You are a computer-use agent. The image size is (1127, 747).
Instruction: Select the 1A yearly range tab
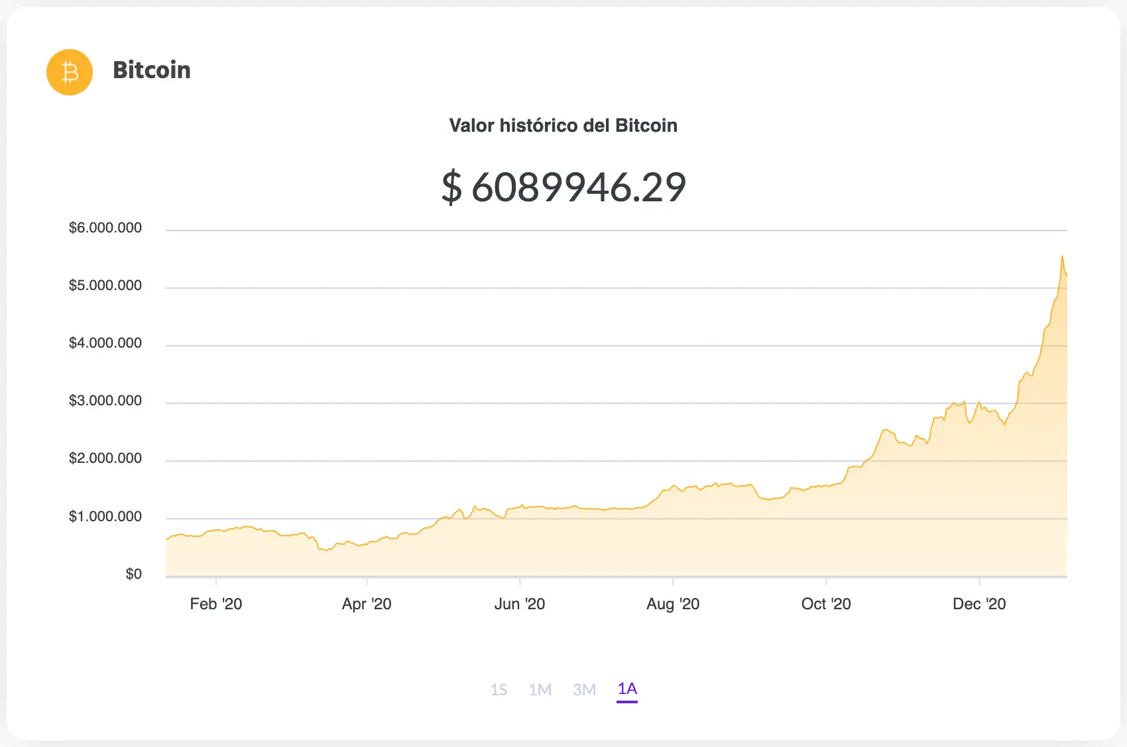[627, 689]
